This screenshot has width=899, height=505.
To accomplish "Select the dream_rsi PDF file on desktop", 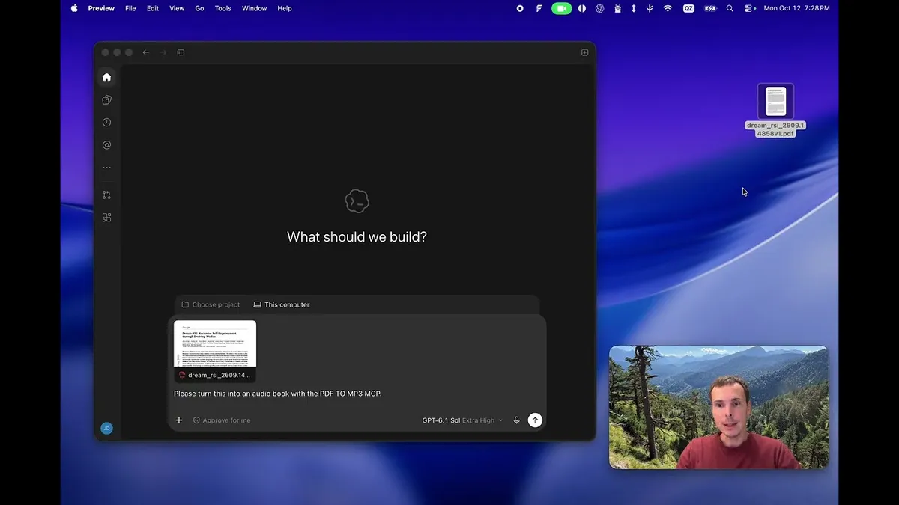I will point(775,111).
